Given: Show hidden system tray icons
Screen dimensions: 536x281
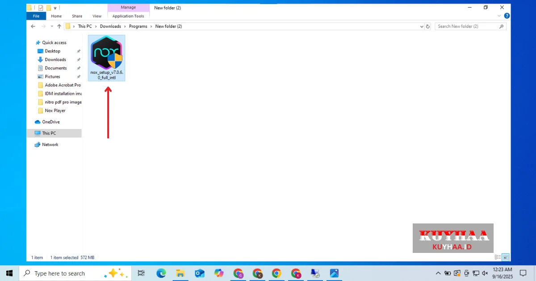Looking at the screenshot, I should [438, 273].
